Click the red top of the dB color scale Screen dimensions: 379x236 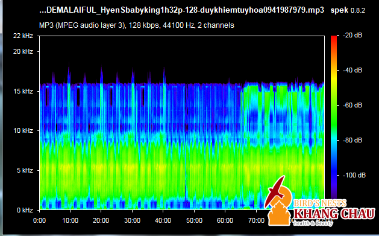[334, 39]
